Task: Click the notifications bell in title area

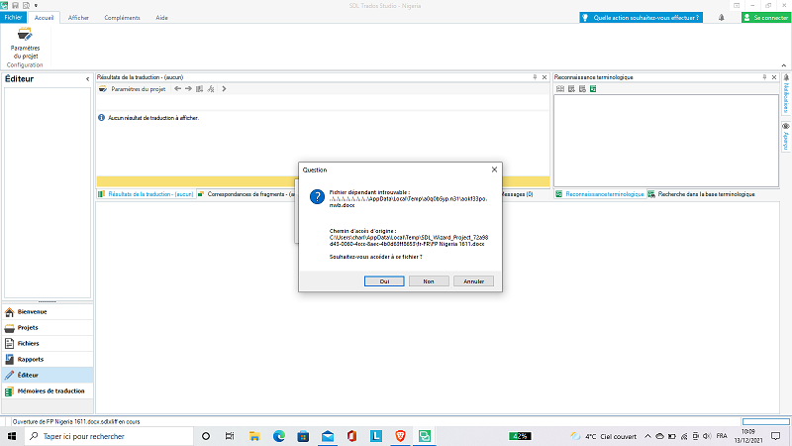Action: tap(721, 17)
